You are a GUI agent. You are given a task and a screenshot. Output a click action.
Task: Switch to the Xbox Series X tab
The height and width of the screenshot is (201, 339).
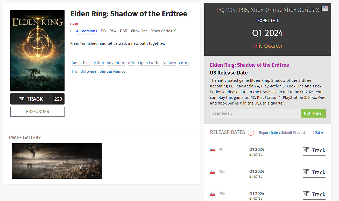coord(163,31)
